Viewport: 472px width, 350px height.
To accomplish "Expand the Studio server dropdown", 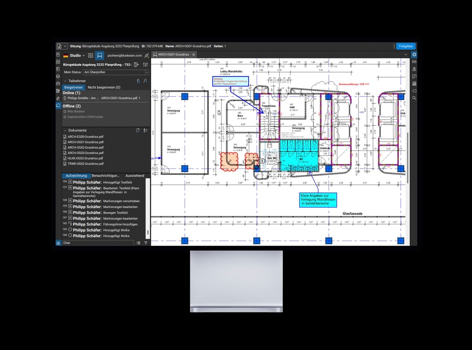I will coord(83,56).
